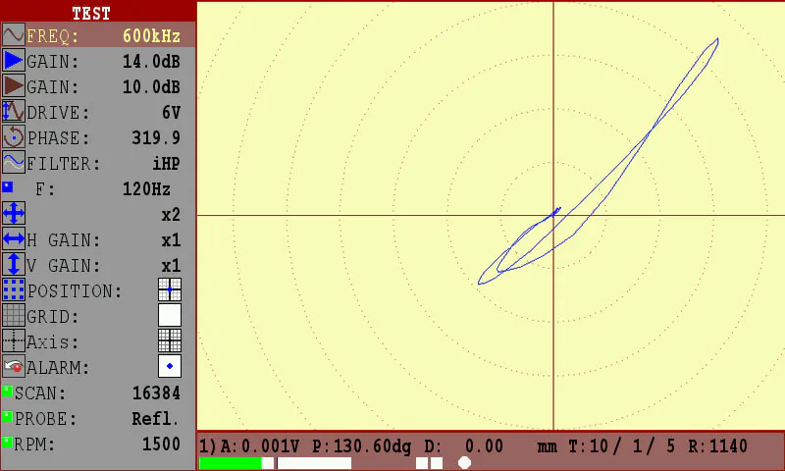Click the DRIVE: label
Screen dimensions: 785x471
click(x=58, y=113)
